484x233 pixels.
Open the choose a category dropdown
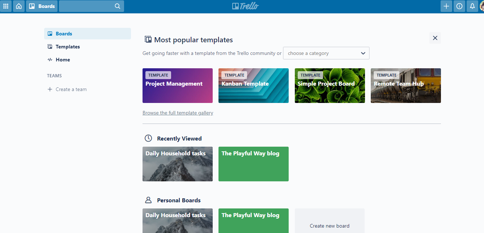pyautogui.click(x=326, y=53)
